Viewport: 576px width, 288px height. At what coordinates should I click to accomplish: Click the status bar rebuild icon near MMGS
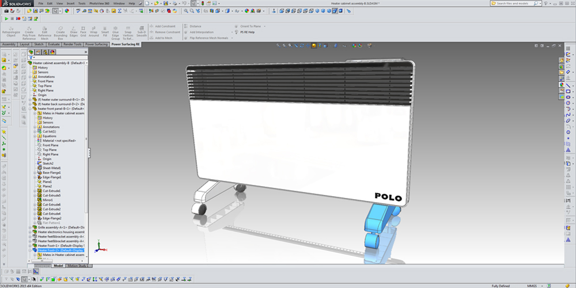[x=548, y=286]
